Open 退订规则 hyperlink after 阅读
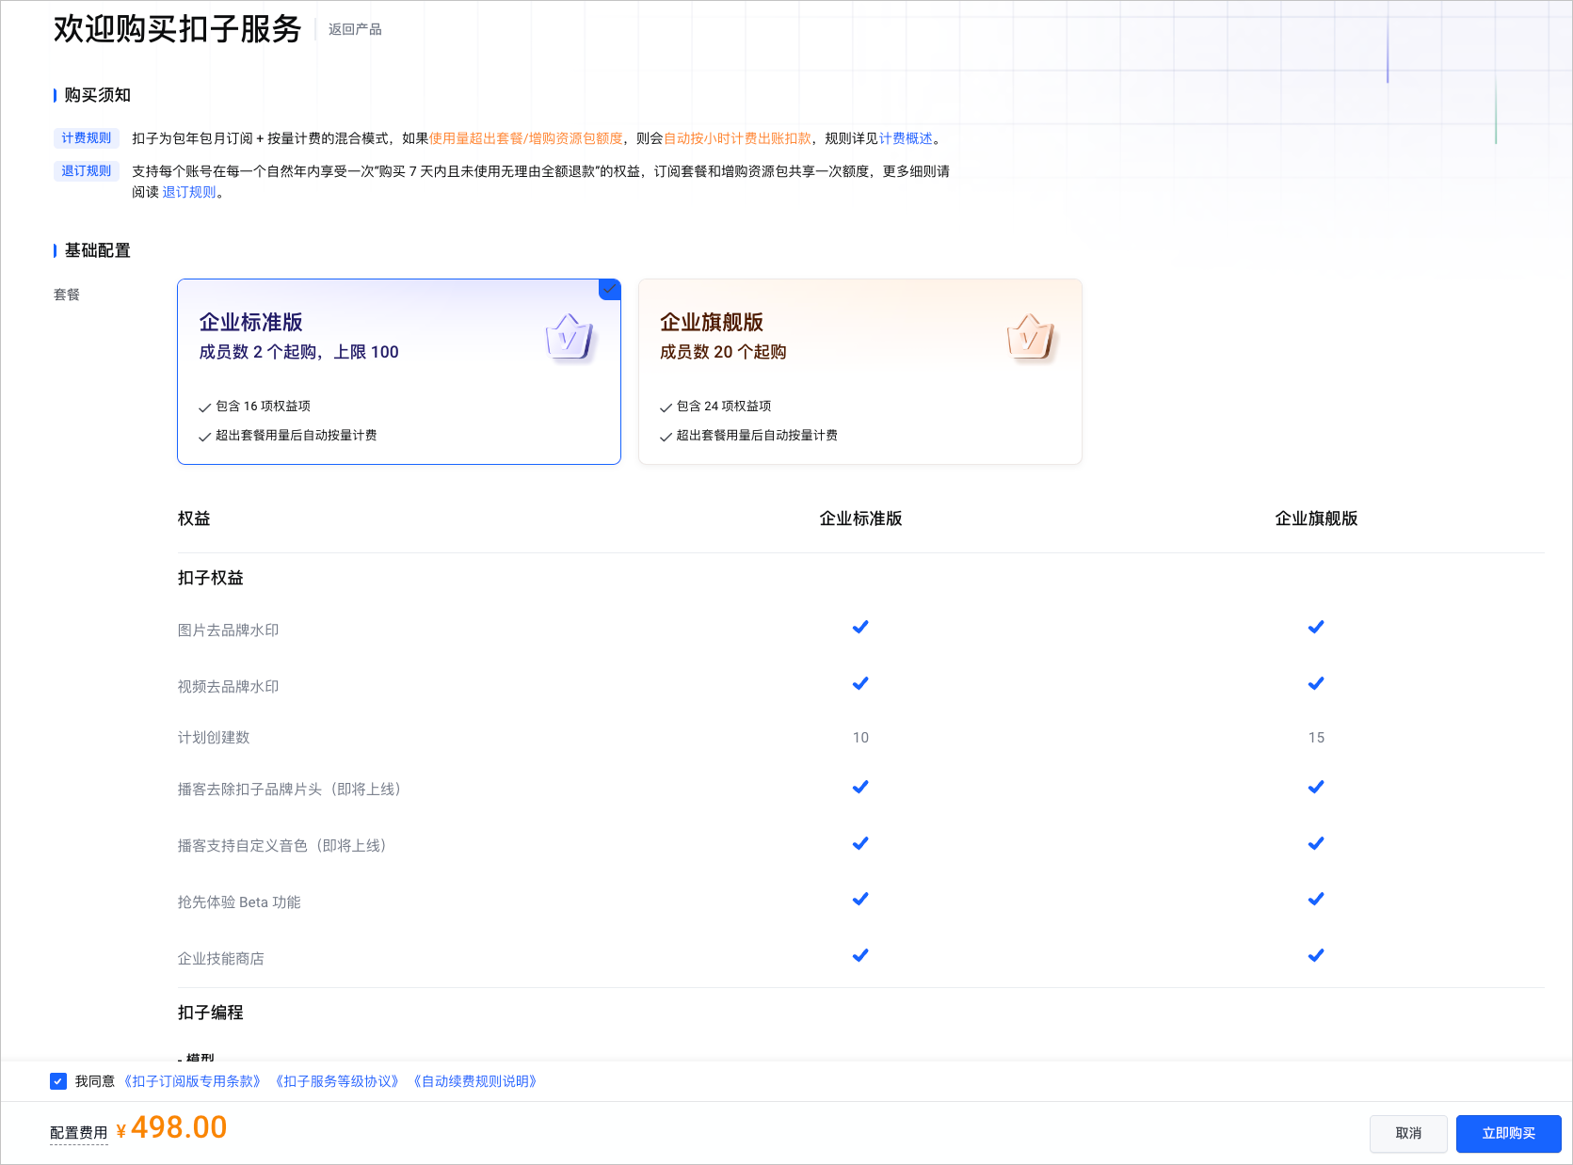 [189, 192]
